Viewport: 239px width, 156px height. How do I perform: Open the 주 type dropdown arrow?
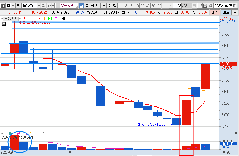click(13, 6)
